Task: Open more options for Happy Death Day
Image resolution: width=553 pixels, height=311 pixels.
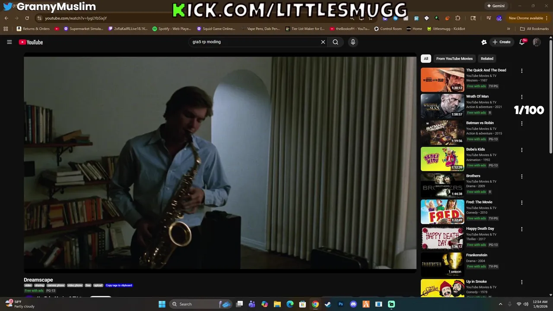Action: coord(522,229)
